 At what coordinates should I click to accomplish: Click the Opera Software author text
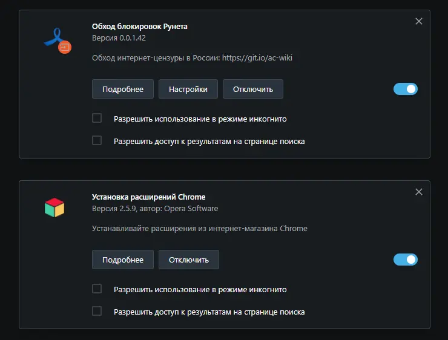click(x=191, y=209)
